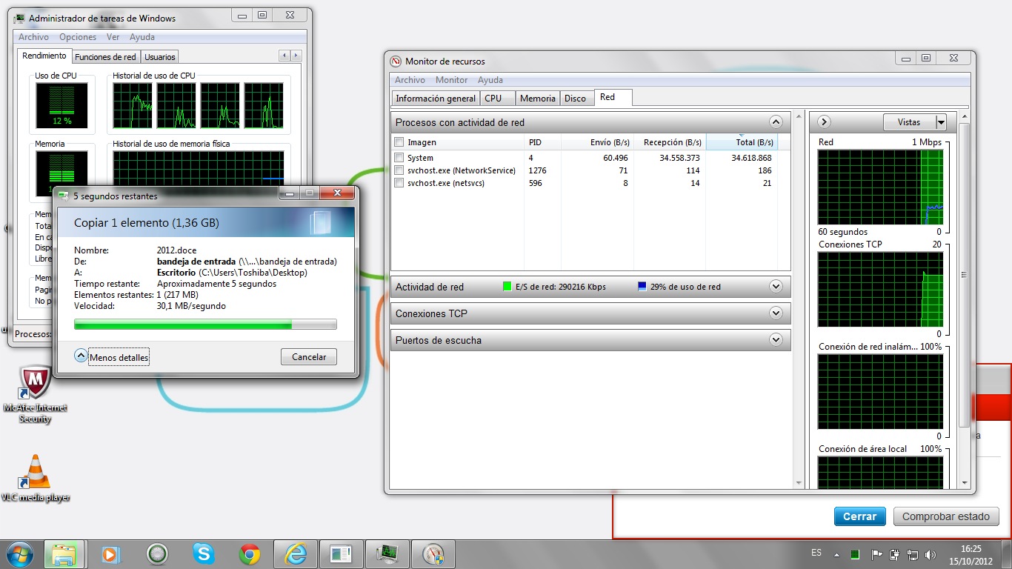Check the System process checkbox
The height and width of the screenshot is (569, 1012).
(399, 158)
